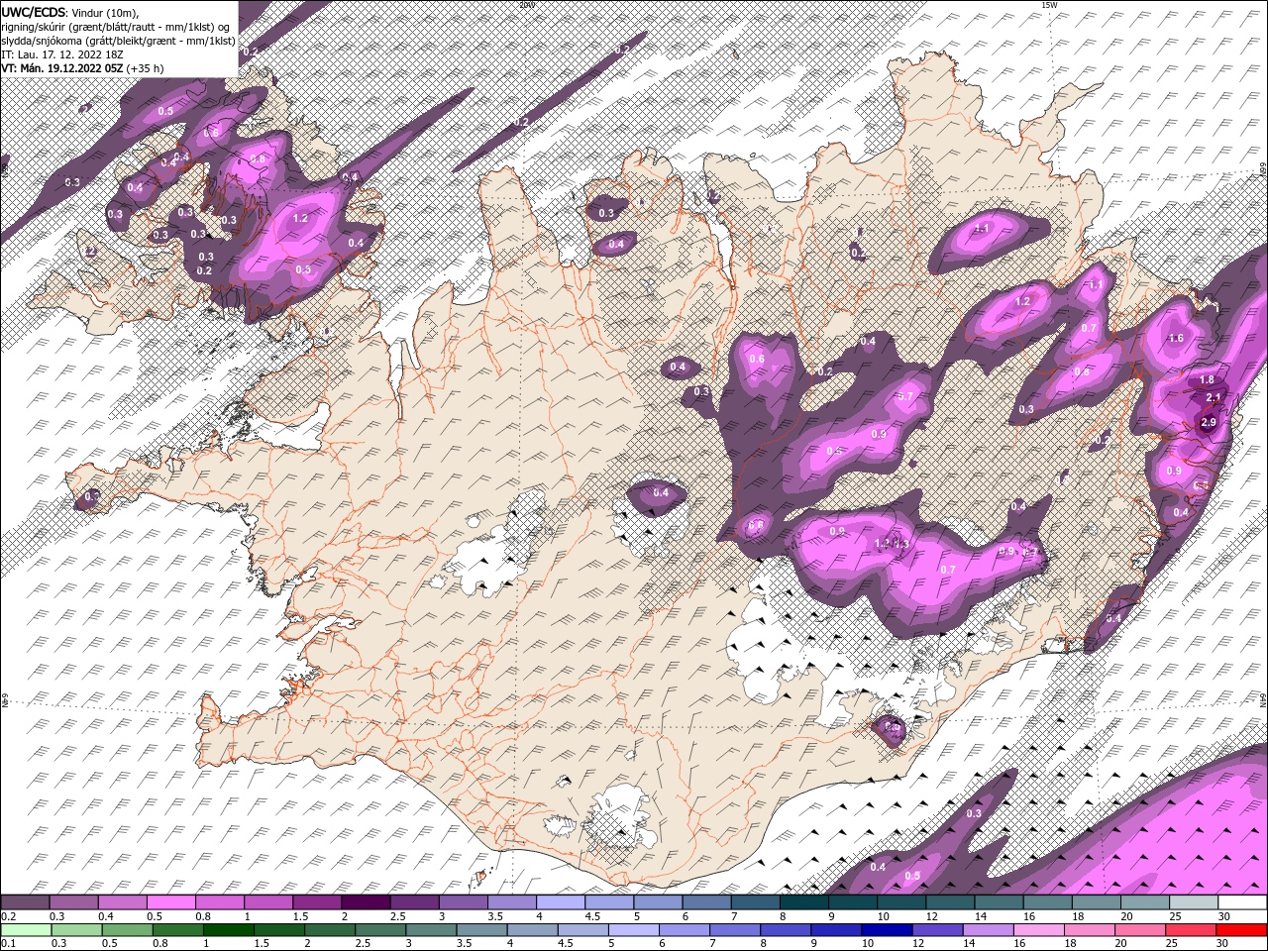Click the lavender swatch labeled 4 in snow scale

[x=561, y=902]
